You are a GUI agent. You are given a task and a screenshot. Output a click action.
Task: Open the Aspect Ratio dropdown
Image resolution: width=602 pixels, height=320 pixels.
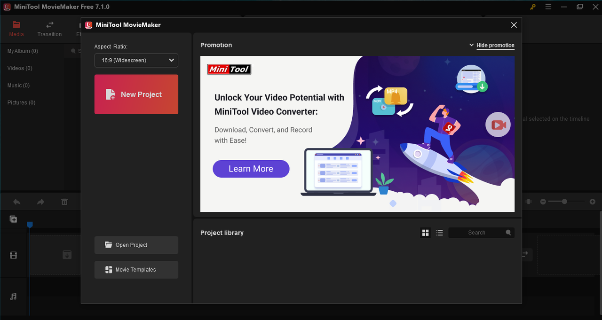tap(136, 60)
